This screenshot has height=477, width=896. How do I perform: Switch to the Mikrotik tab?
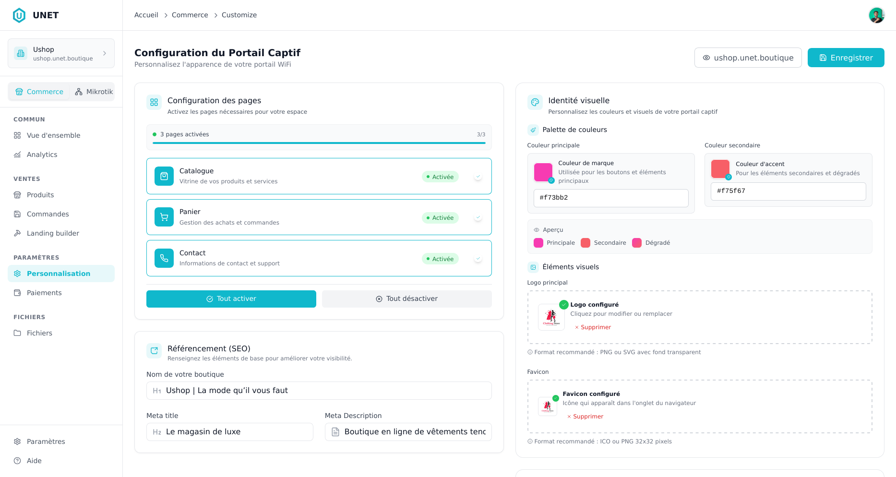(93, 91)
